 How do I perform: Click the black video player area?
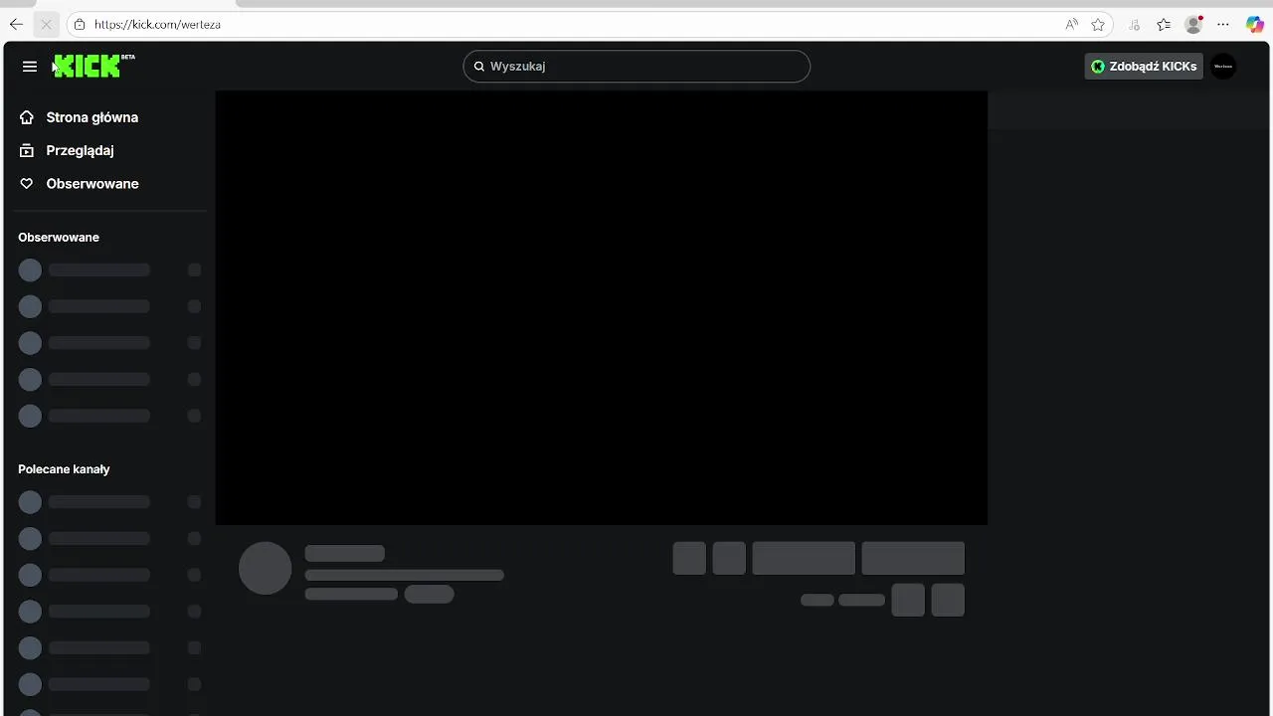[x=602, y=307]
